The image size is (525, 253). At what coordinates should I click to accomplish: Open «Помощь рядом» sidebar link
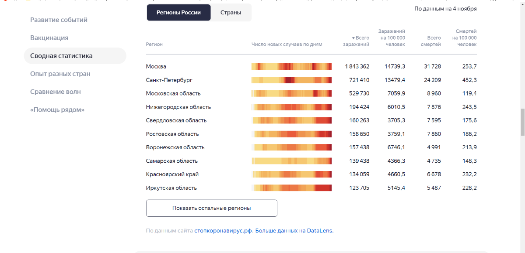pos(57,110)
